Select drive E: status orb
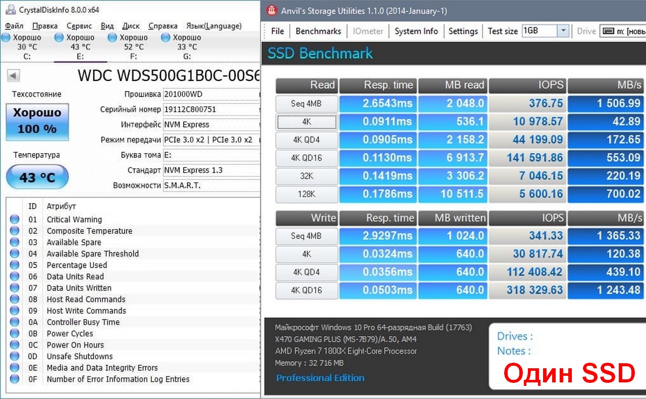This screenshot has width=646, height=399. pos(59,37)
